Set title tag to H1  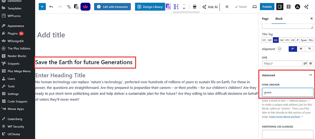pos(264,40)
